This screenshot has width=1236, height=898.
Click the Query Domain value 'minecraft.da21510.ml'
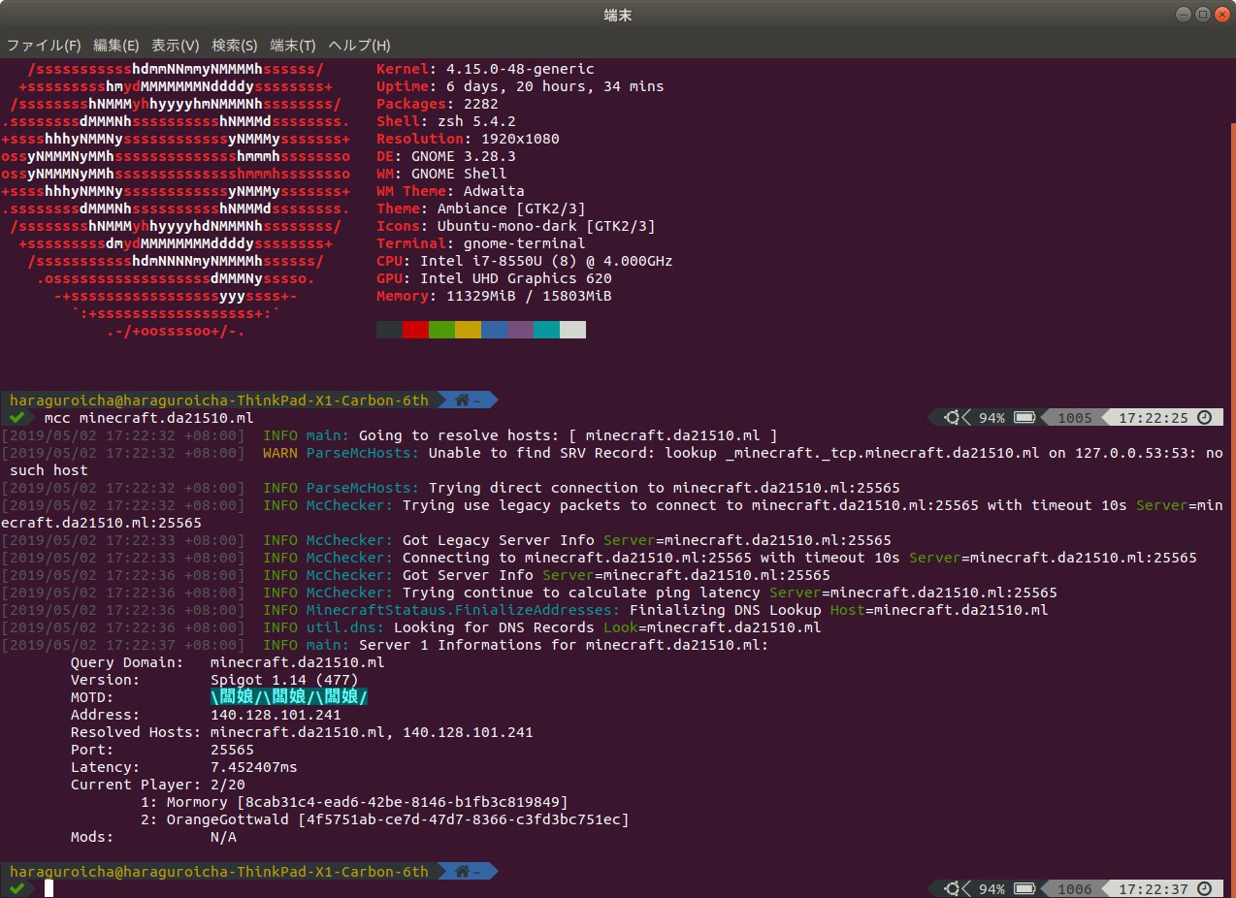point(298,662)
